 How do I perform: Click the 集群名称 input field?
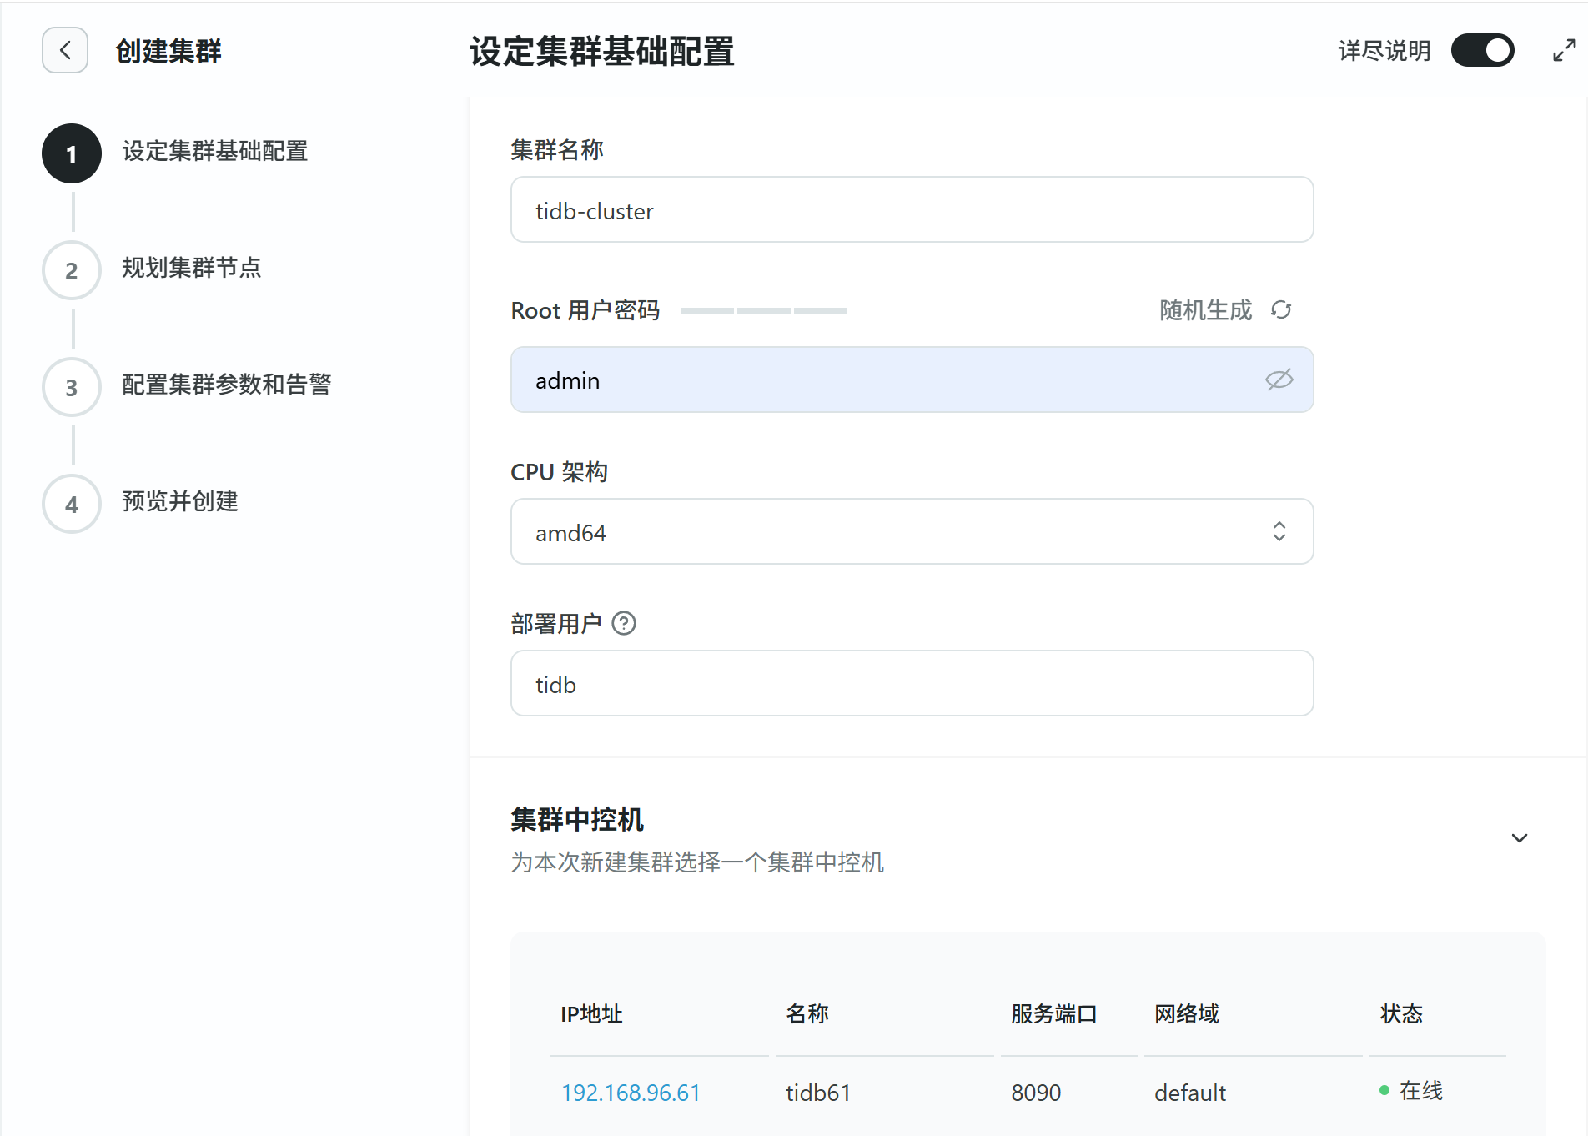[x=912, y=210]
